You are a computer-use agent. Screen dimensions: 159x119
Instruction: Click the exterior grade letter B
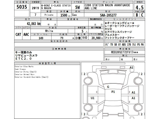click(137, 15)
